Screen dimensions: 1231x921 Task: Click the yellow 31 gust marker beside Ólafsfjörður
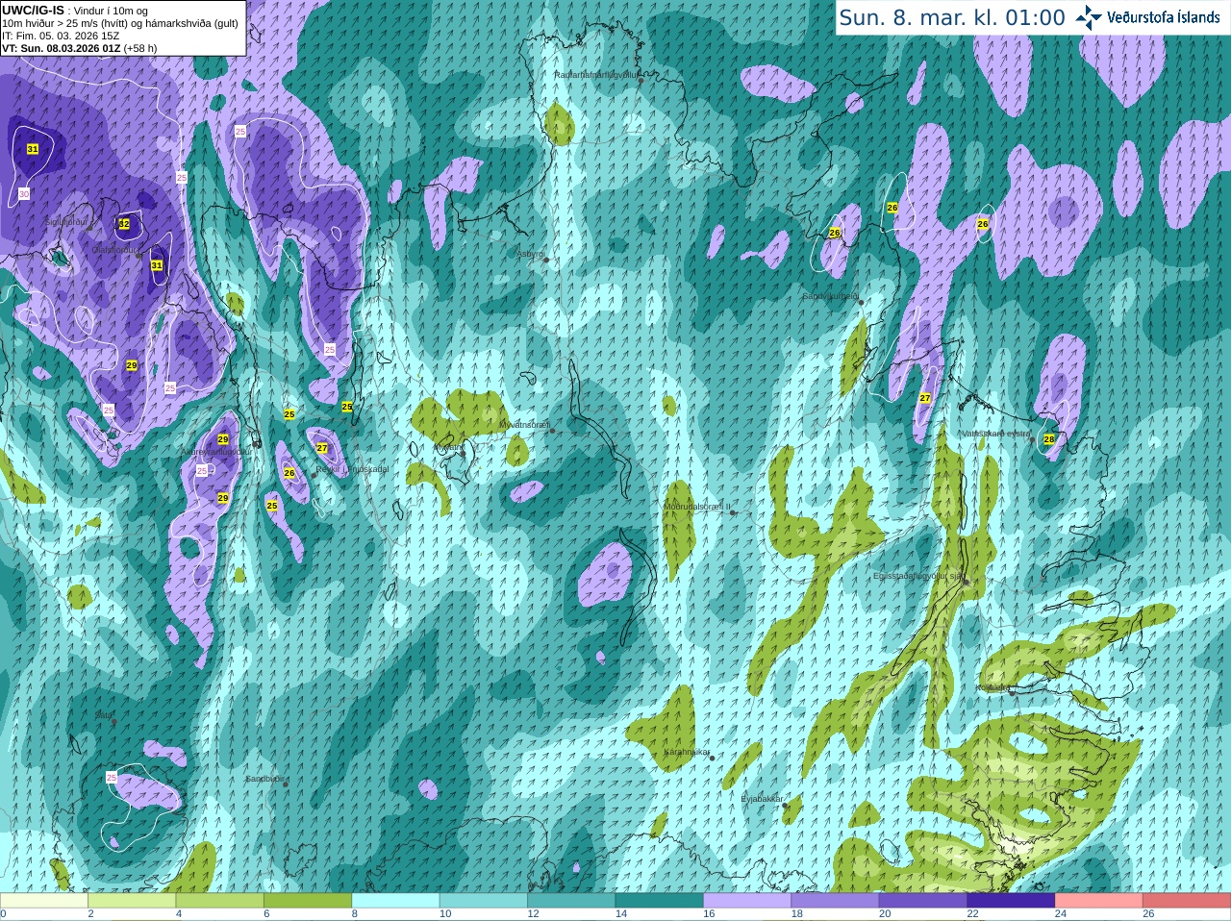pyautogui.click(x=157, y=265)
